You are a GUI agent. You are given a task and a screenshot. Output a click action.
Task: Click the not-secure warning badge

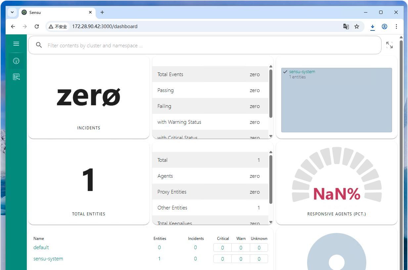pos(58,26)
